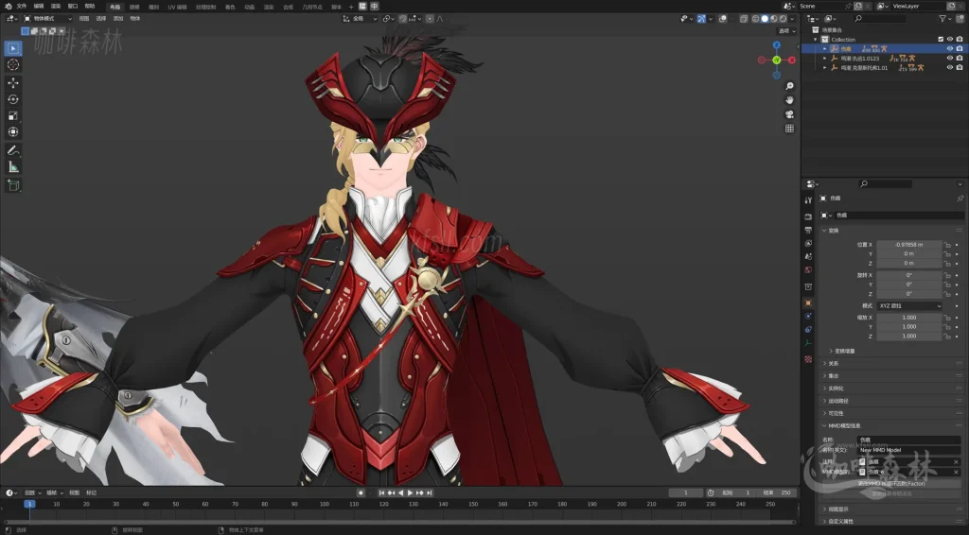The image size is (969, 535).
Task: Hide the object ending in 1.01
Action: [950, 67]
